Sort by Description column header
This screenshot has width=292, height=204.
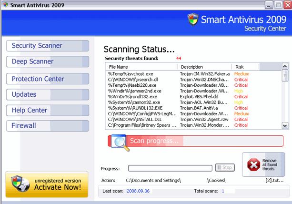(204, 67)
